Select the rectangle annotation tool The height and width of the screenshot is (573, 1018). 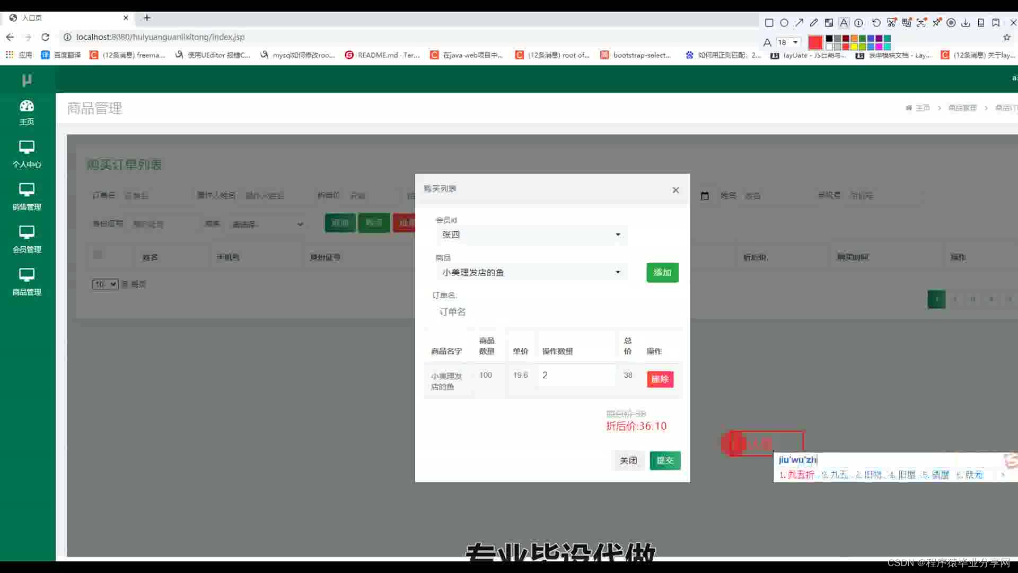pos(769,23)
